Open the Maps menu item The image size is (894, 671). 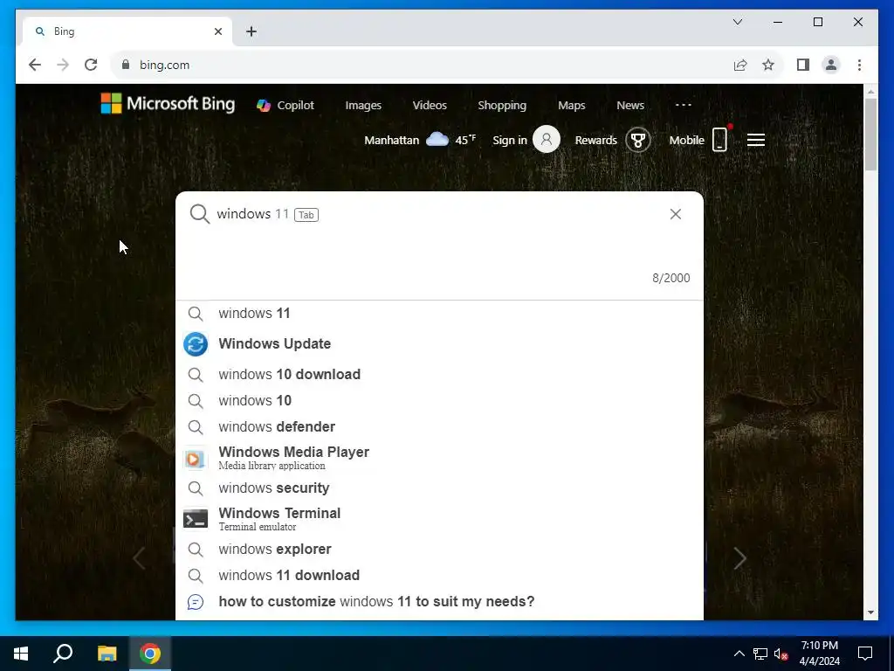point(571,105)
